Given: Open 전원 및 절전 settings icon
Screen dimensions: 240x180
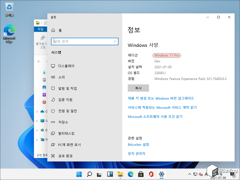Looking at the screenshot, I should point(53,111).
